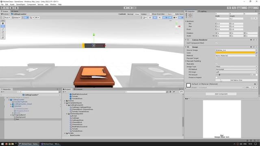Toggle Show Overrides checkbox
Image resolution: width=260 pixels, height=146 pixels.
click(151, 14)
